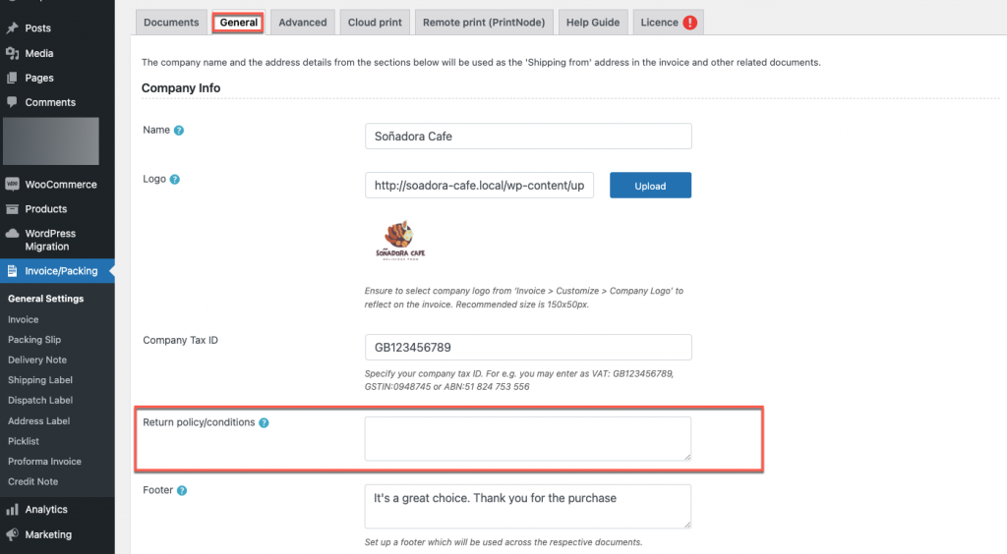Viewport: 1007px width, 554px height.
Task: Open the Cloud print tab
Action: [375, 23]
